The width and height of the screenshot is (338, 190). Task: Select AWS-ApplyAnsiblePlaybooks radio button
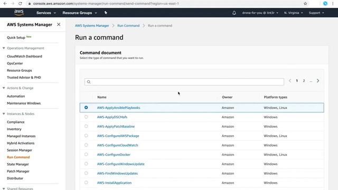click(x=86, y=108)
